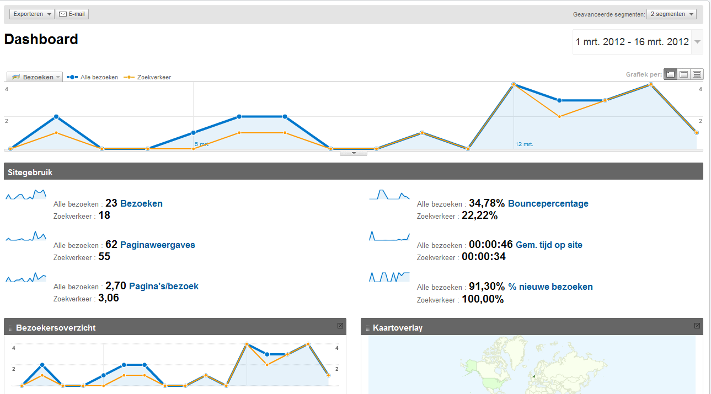Image resolution: width=711 pixels, height=394 pixels.
Task: Click the % nieuwe bezoeken sparkline
Action: pyautogui.click(x=389, y=277)
